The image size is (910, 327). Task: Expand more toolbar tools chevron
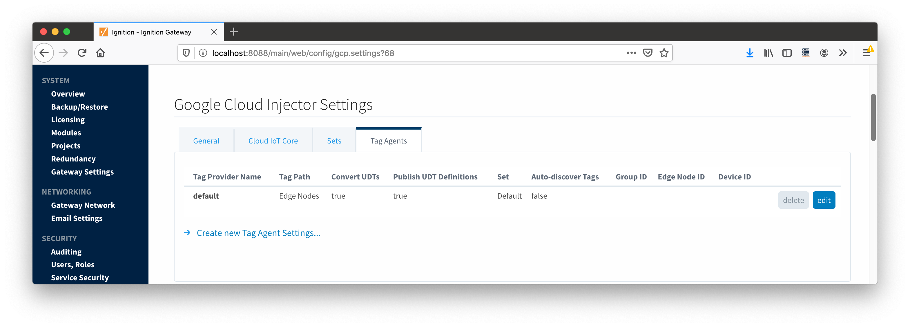pos(842,53)
